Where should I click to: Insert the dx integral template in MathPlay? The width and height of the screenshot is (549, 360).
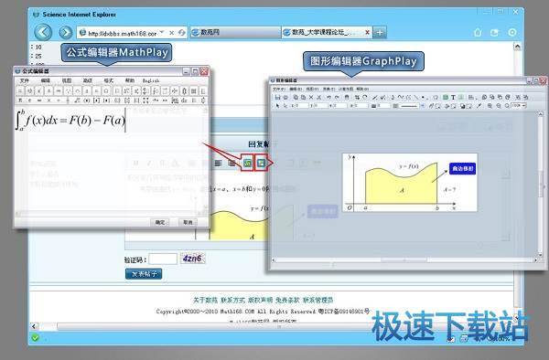click(x=184, y=101)
